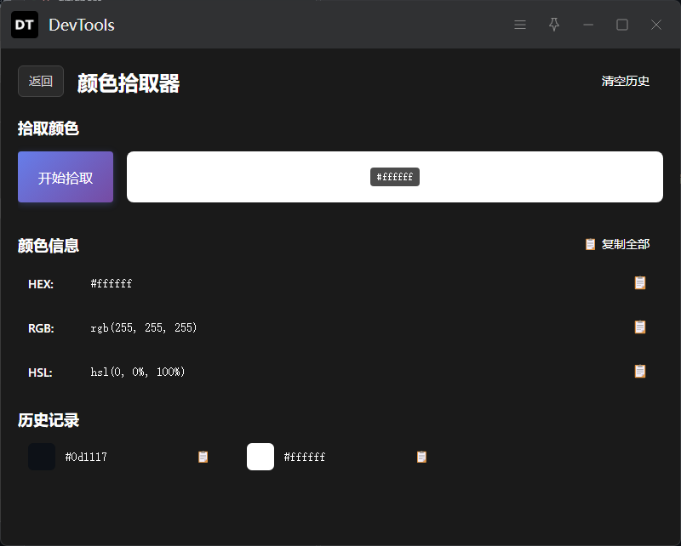This screenshot has width=681, height=546.
Task: Select the white #ffffff history swatch
Action: 260,457
